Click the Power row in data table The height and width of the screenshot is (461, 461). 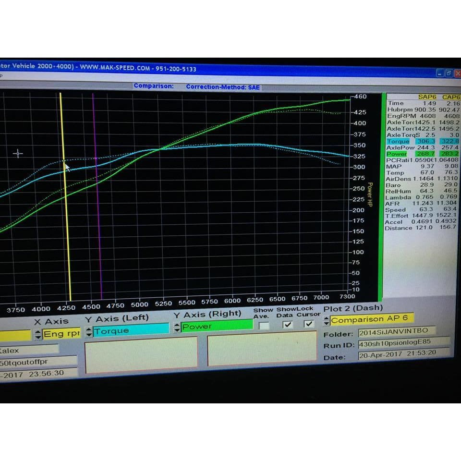click(x=423, y=154)
